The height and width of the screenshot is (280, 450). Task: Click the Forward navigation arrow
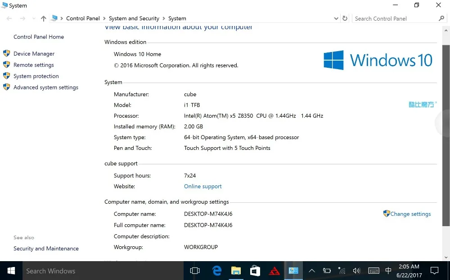point(22,18)
